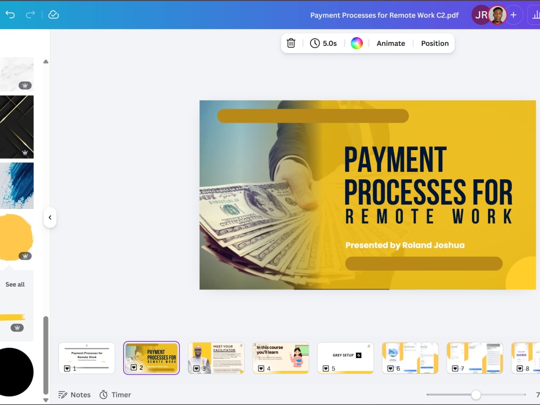Click the document title Payment Processes for Remote Work C2.pdf
The image size is (540, 405).
[x=384, y=15]
